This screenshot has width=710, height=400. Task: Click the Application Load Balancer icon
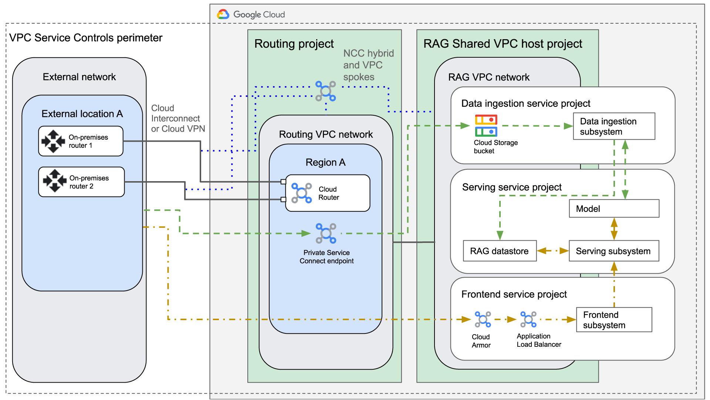click(x=528, y=319)
